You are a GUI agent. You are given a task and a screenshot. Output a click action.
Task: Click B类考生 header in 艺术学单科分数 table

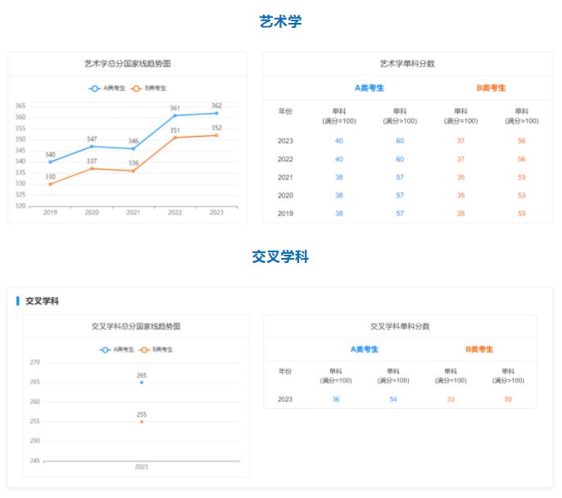coord(491,88)
